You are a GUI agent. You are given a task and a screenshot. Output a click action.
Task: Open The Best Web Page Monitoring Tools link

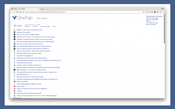click(x=34, y=46)
